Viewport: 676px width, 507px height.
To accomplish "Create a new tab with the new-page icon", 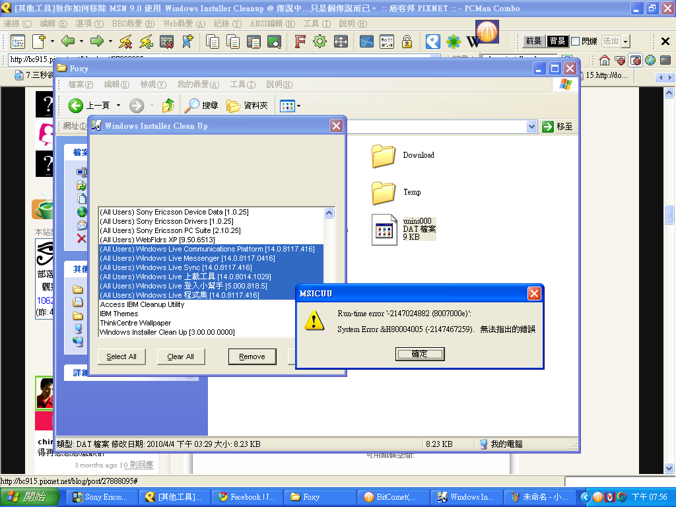I will point(39,42).
